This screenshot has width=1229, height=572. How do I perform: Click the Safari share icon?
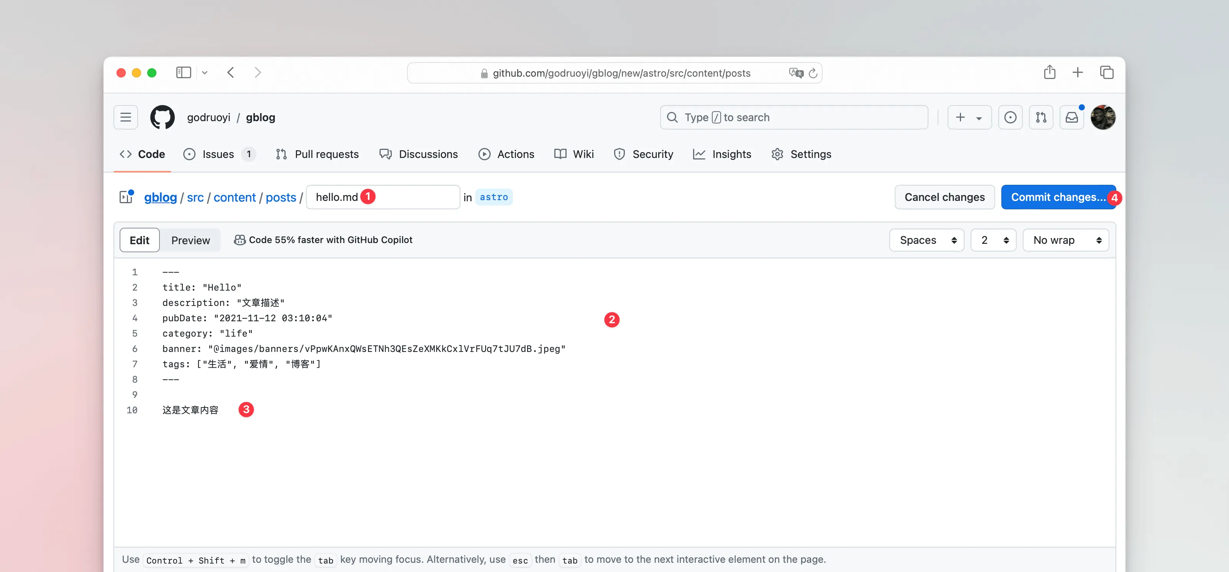pos(1049,72)
